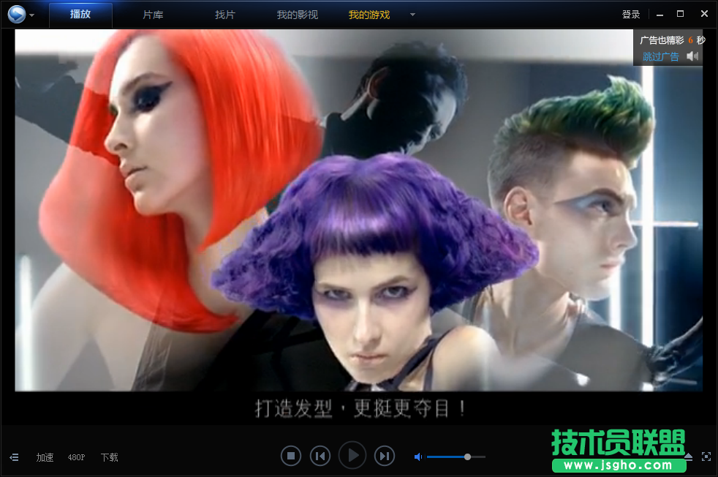Switch to the 播放 tab

point(80,15)
